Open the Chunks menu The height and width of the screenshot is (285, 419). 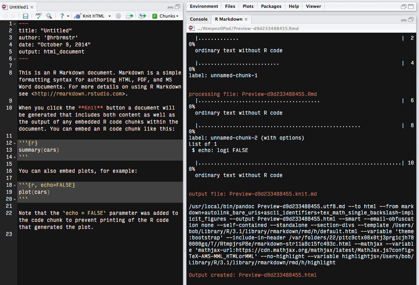(x=165, y=16)
